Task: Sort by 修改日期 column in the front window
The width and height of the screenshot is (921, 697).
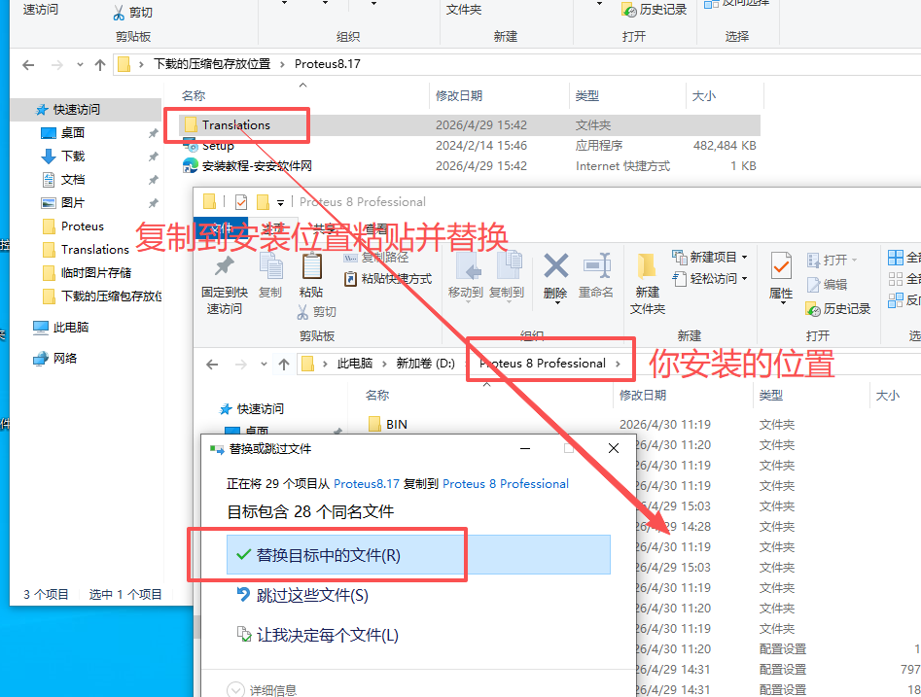Action: (643, 396)
